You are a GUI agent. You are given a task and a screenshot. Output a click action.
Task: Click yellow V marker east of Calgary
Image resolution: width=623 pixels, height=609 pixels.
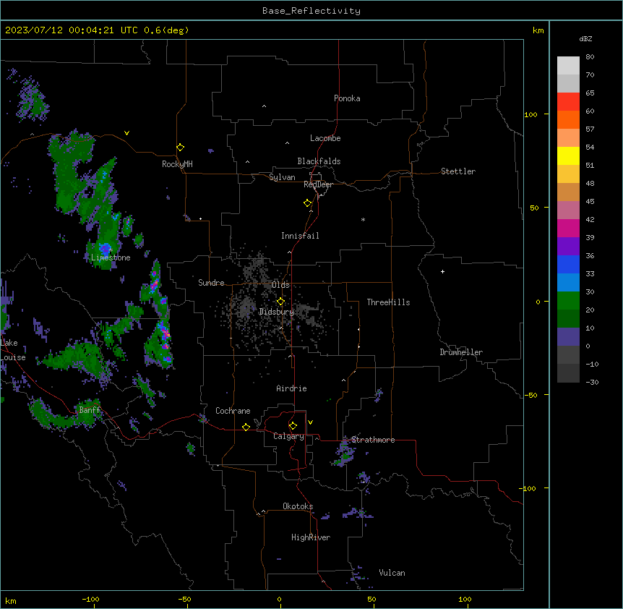coord(310,422)
